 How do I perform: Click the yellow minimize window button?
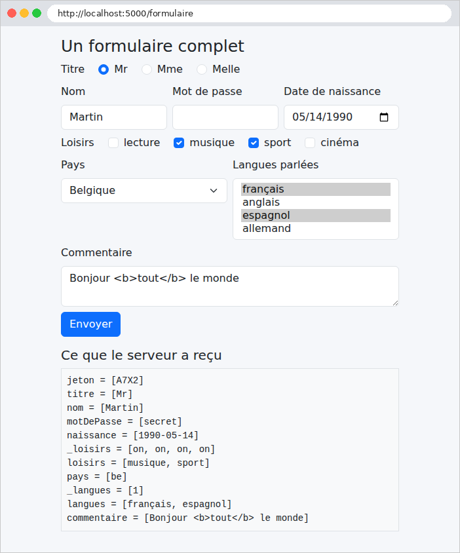(x=24, y=13)
